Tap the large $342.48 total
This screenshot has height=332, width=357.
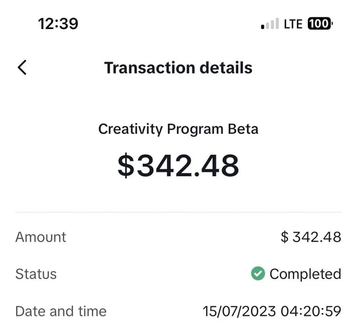pos(178,165)
